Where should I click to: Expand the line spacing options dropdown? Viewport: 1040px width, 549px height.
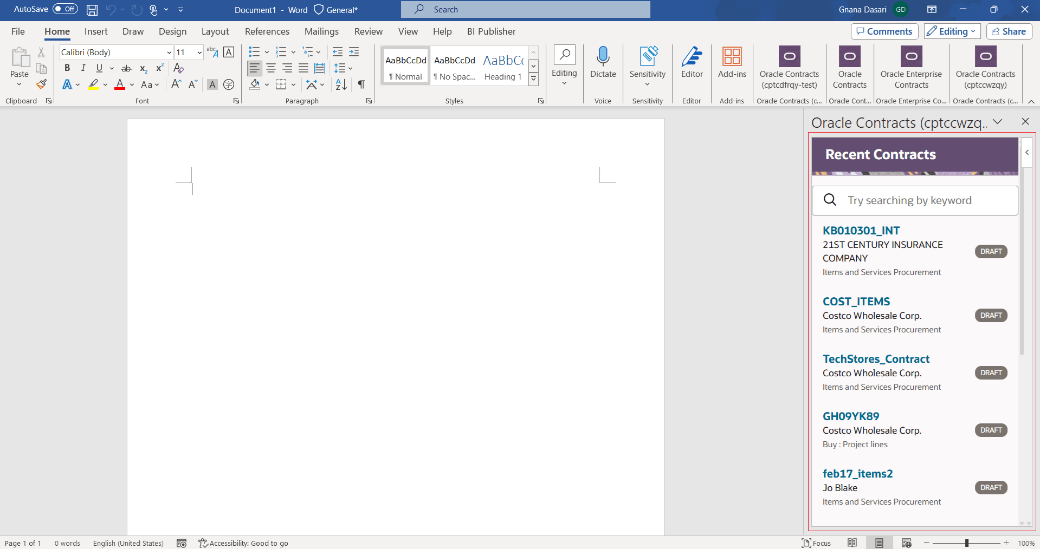350,68
